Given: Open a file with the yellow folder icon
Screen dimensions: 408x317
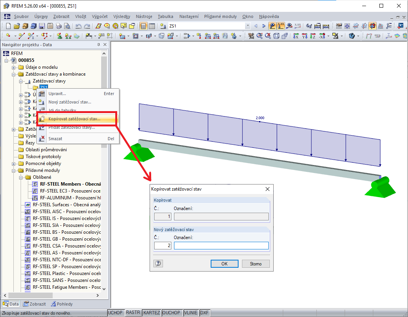Looking at the screenshot, I should click(17, 26).
